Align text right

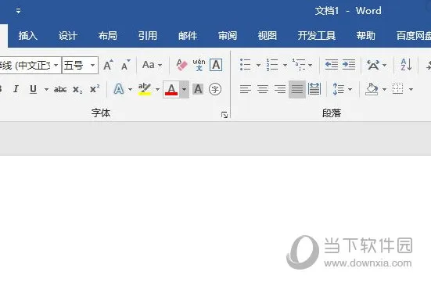click(x=280, y=89)
